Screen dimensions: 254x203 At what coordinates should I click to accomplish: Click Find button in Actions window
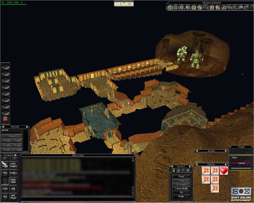tap(181, 177)
